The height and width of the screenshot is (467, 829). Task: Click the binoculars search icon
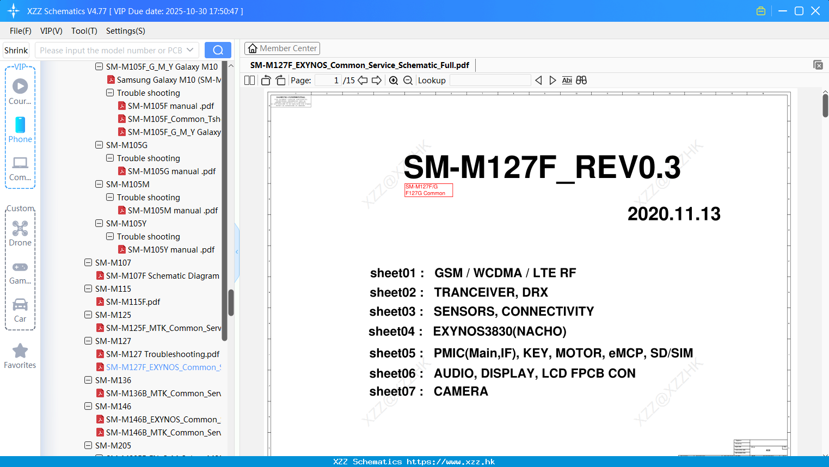coord(581,81)
